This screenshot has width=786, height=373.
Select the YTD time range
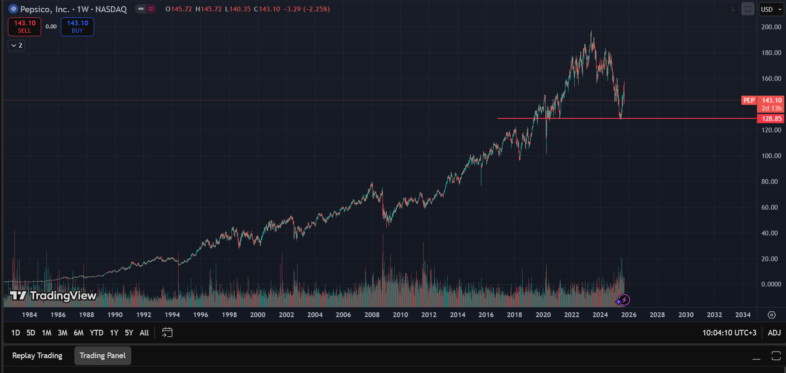click(x=97, y=333)
